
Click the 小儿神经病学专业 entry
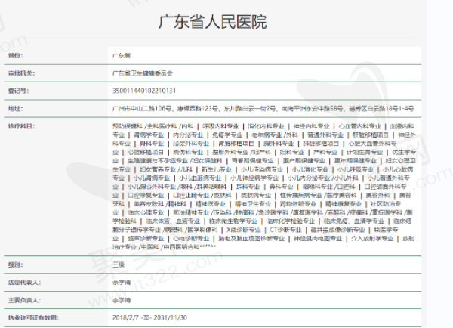(x=254, y=178)
